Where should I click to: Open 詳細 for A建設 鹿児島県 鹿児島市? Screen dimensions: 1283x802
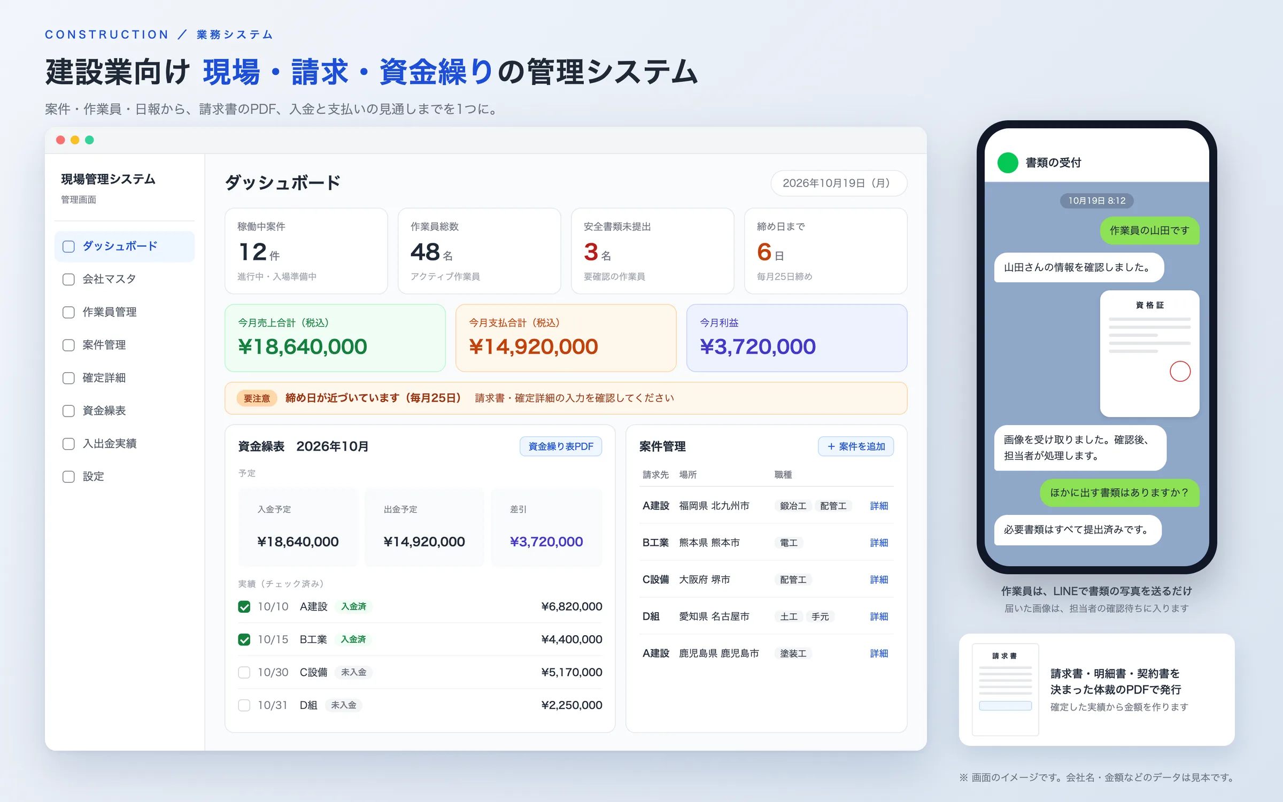coord(879,653)
